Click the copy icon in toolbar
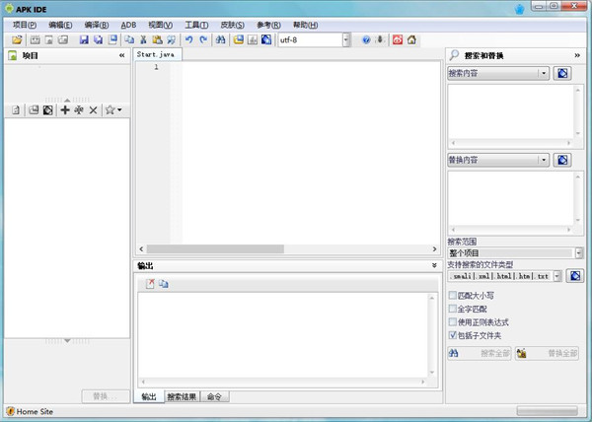 tap(129, 39)
